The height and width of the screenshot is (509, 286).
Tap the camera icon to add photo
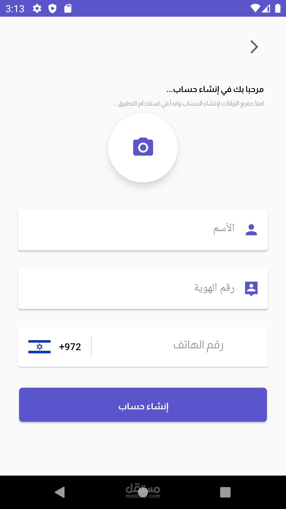143,147
